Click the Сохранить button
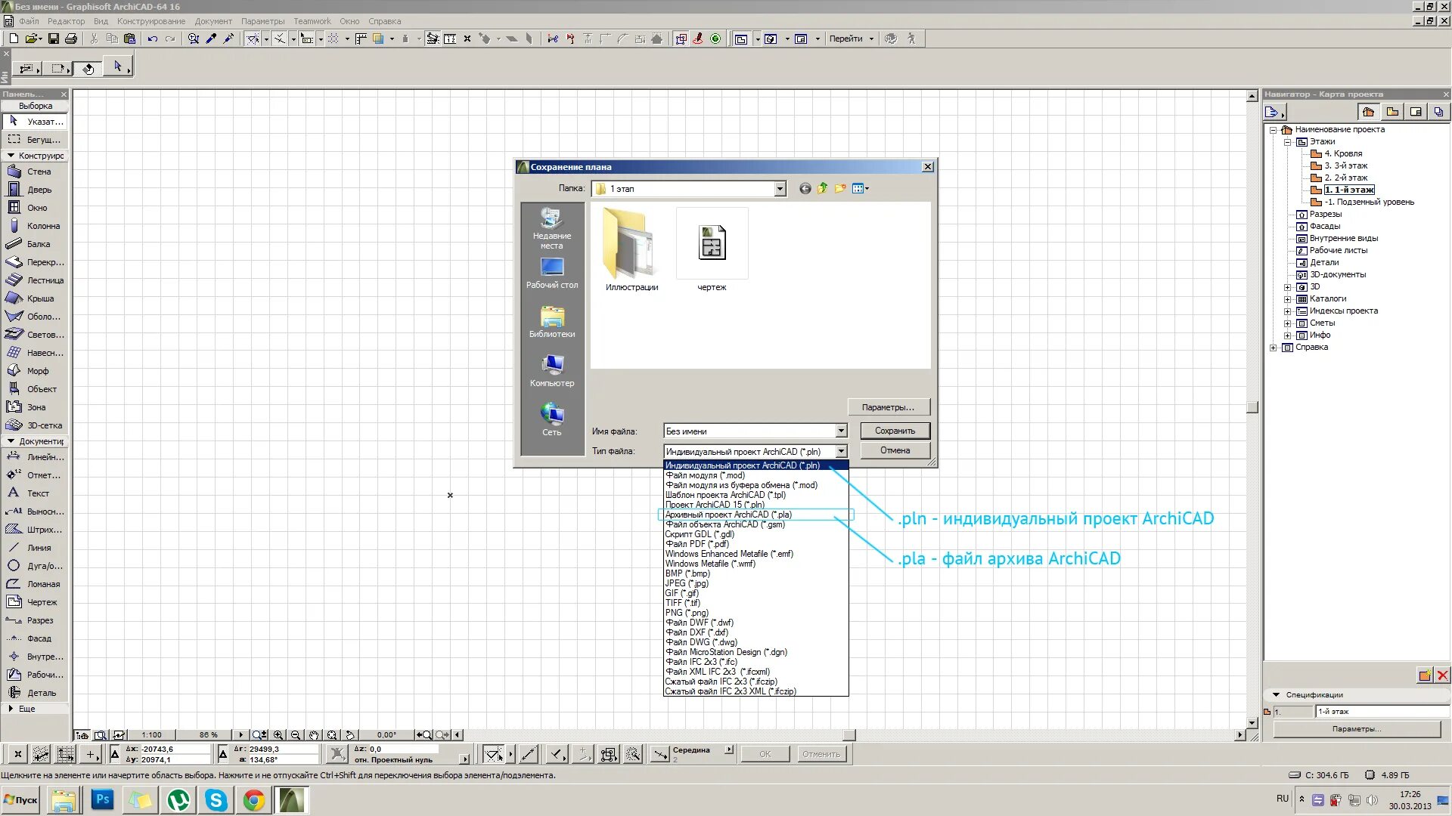Viewport: 1452px width, 816px height. click(x=895, y=431)
